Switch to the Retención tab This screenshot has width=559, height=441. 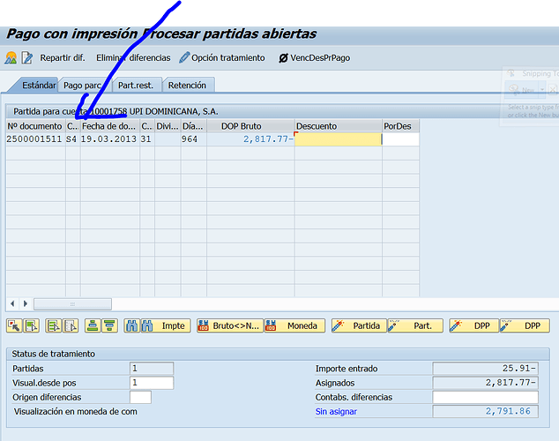(x=187, y=86)
